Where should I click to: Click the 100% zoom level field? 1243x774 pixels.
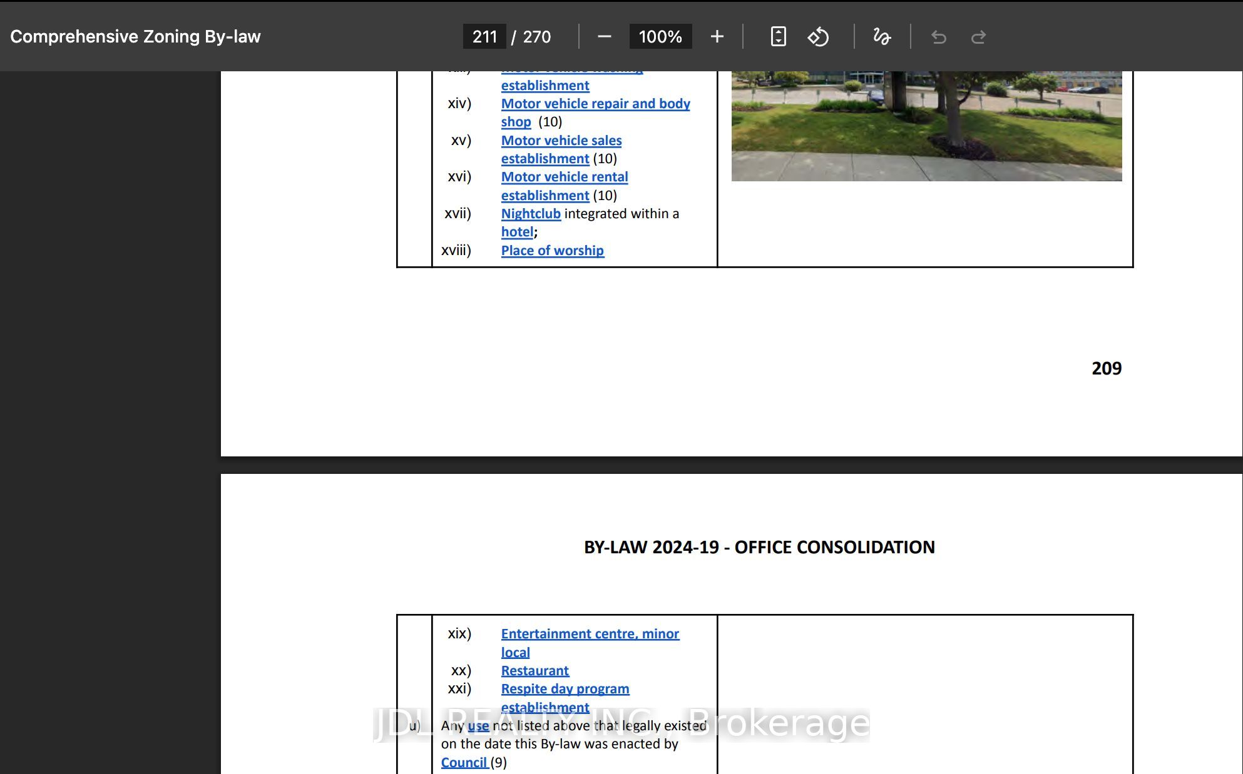coord(660,37)
